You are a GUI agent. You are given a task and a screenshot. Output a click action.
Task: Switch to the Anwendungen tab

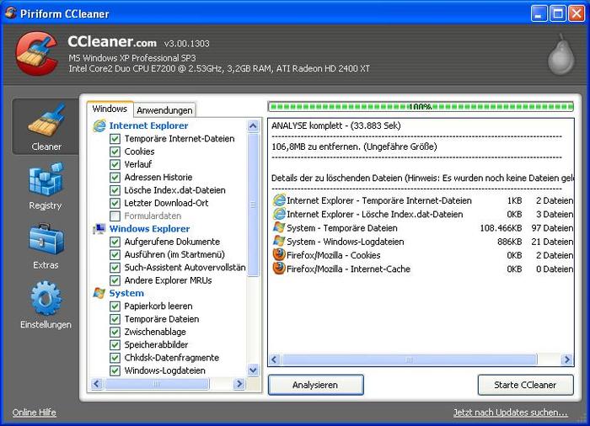tap(164, 110)
